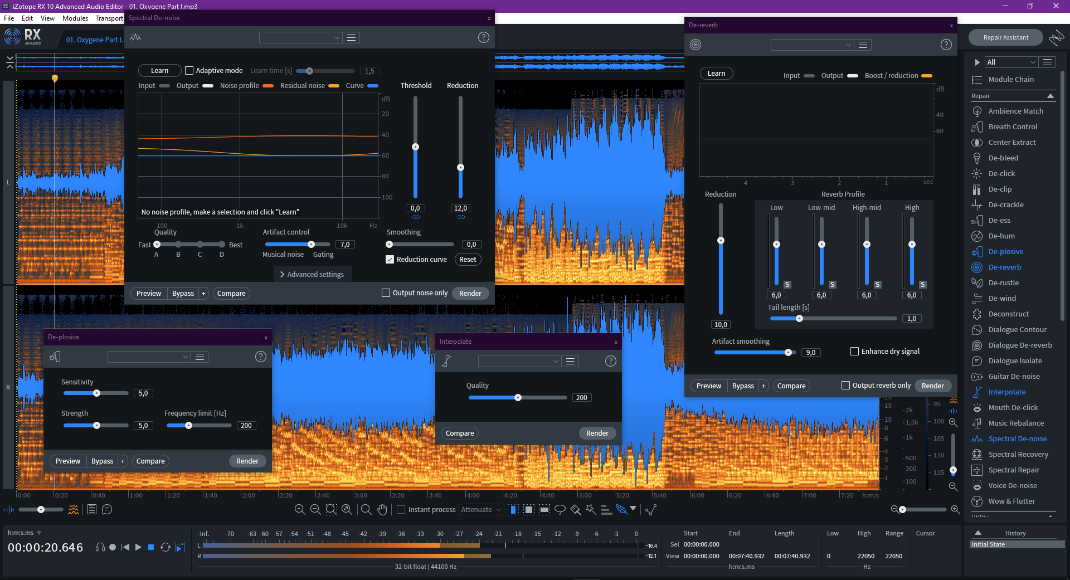This screenshot has width=1070, height=580.
Task: Click waveform icon left of opacity slider
Action: pos(9,509)
